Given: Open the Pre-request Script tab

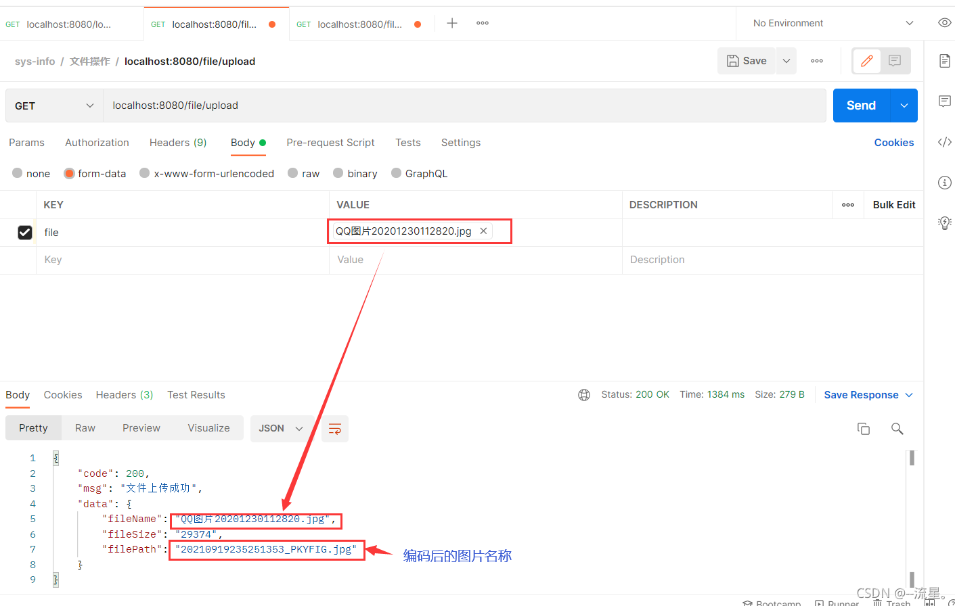Looking at the screenshot, I should click(x=330, y=143).
